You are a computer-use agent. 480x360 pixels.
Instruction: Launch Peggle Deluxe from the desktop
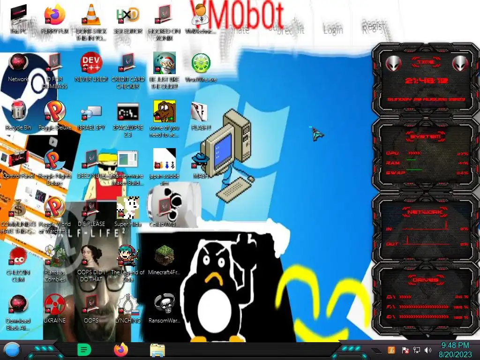pos(55,116)
